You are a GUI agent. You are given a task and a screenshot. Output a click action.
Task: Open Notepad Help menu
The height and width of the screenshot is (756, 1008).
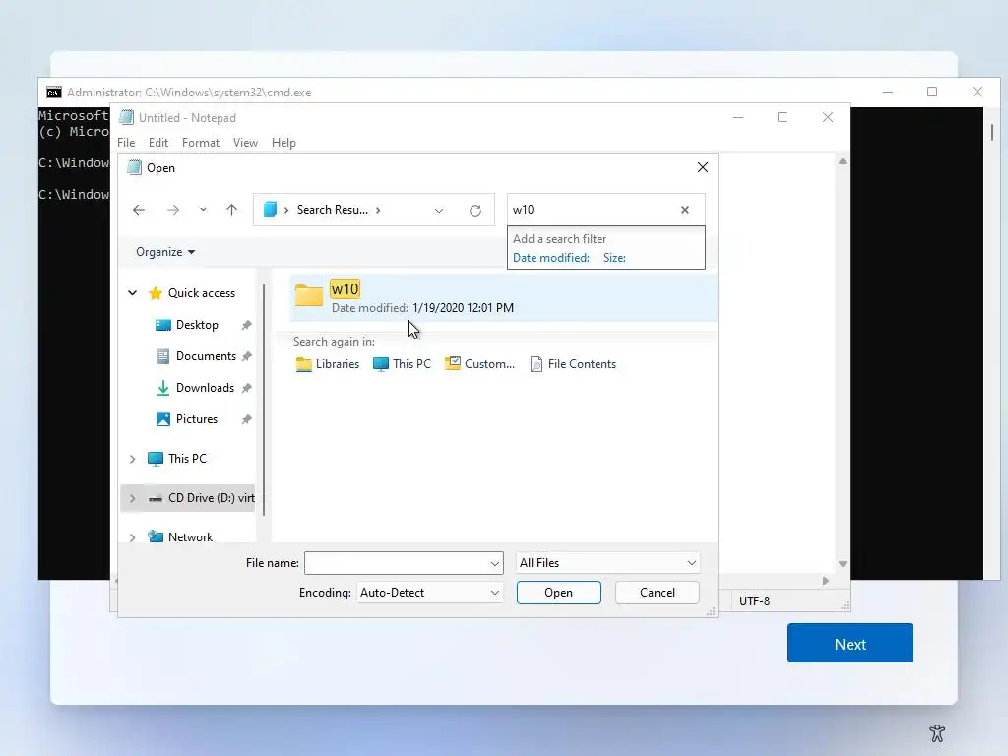[283, 143]
